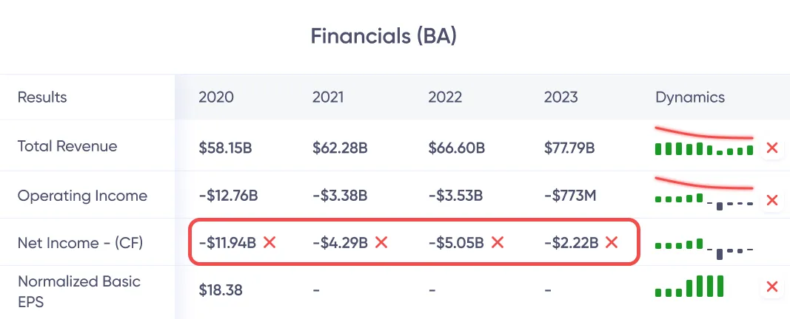The width and height of the screenshot is (790, 319).
Task: Click the $77.79B revenue value
Action: coord(569,148)
